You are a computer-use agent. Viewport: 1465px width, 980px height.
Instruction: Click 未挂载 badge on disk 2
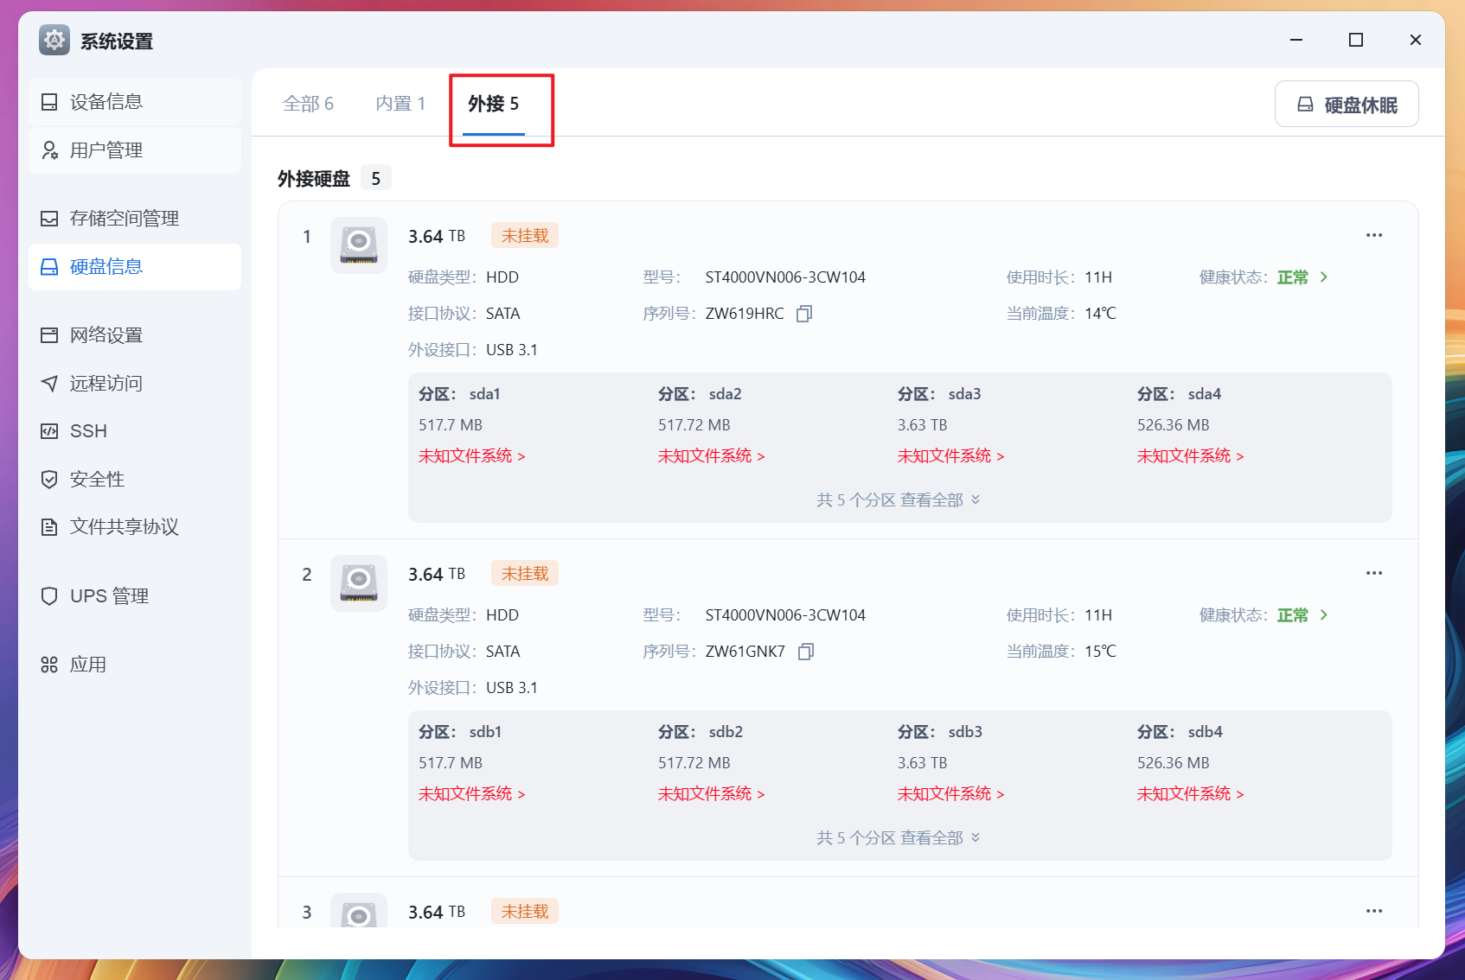click(x=525, y=574)
